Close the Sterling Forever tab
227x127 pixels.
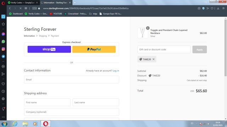click(x=70, y=2)
